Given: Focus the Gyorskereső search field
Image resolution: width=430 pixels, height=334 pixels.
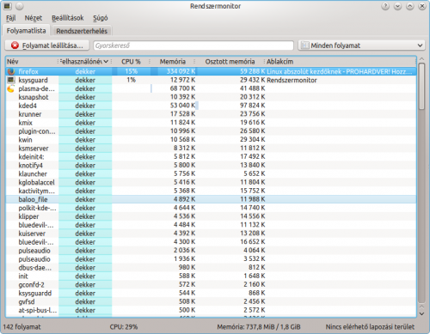Looking at the screenshot, I should 193,46.
